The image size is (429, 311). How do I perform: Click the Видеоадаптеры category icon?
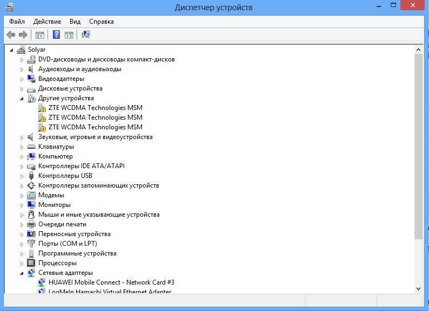coord(31,79)
